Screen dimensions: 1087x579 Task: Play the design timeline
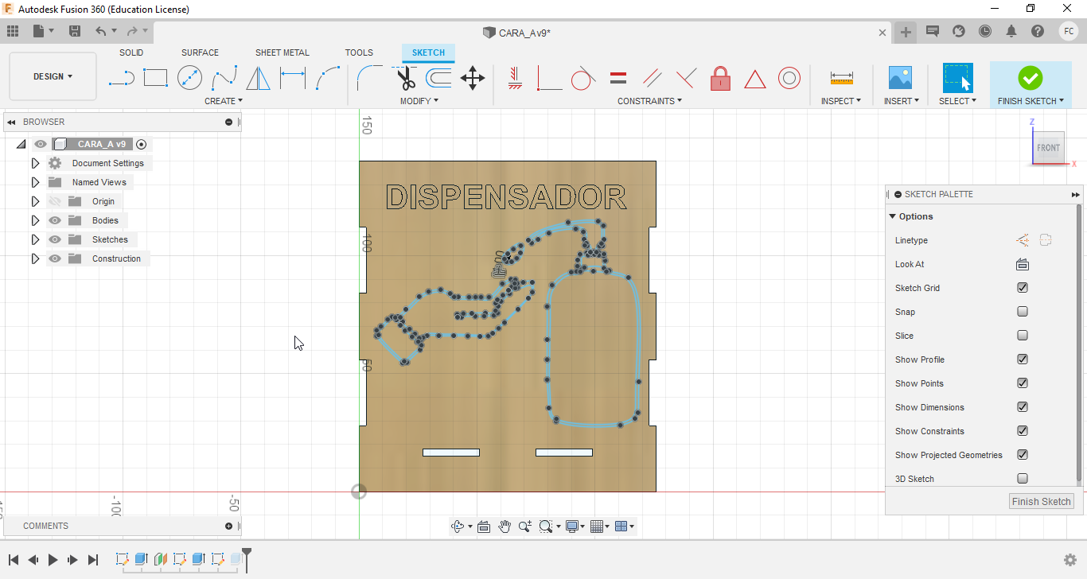click(53, 560)
